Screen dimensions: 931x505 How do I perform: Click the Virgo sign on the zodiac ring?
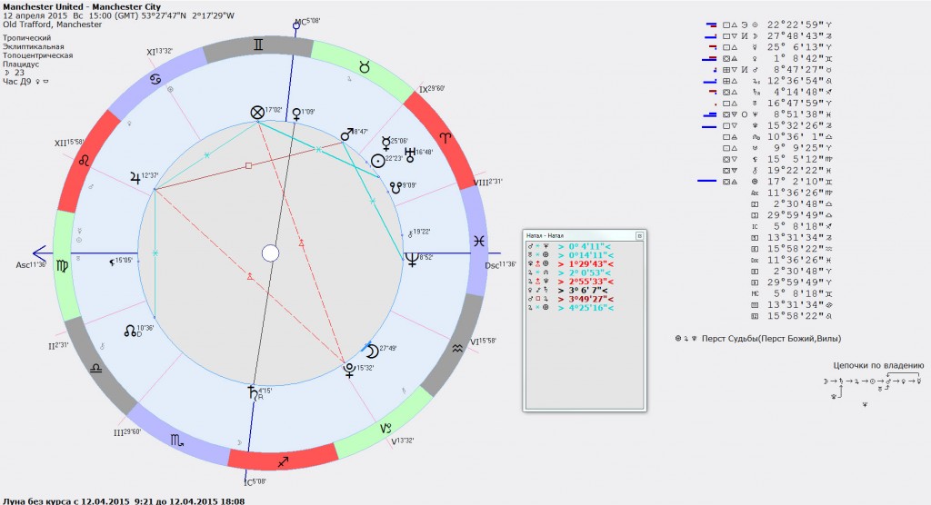tap(62, 266)
